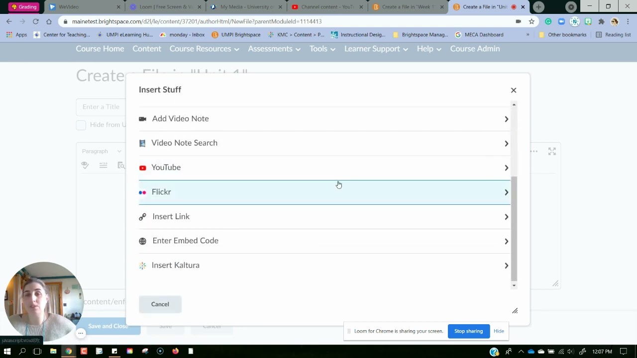Open the MECA Dashboard bookmark

(x=479, y=35)
